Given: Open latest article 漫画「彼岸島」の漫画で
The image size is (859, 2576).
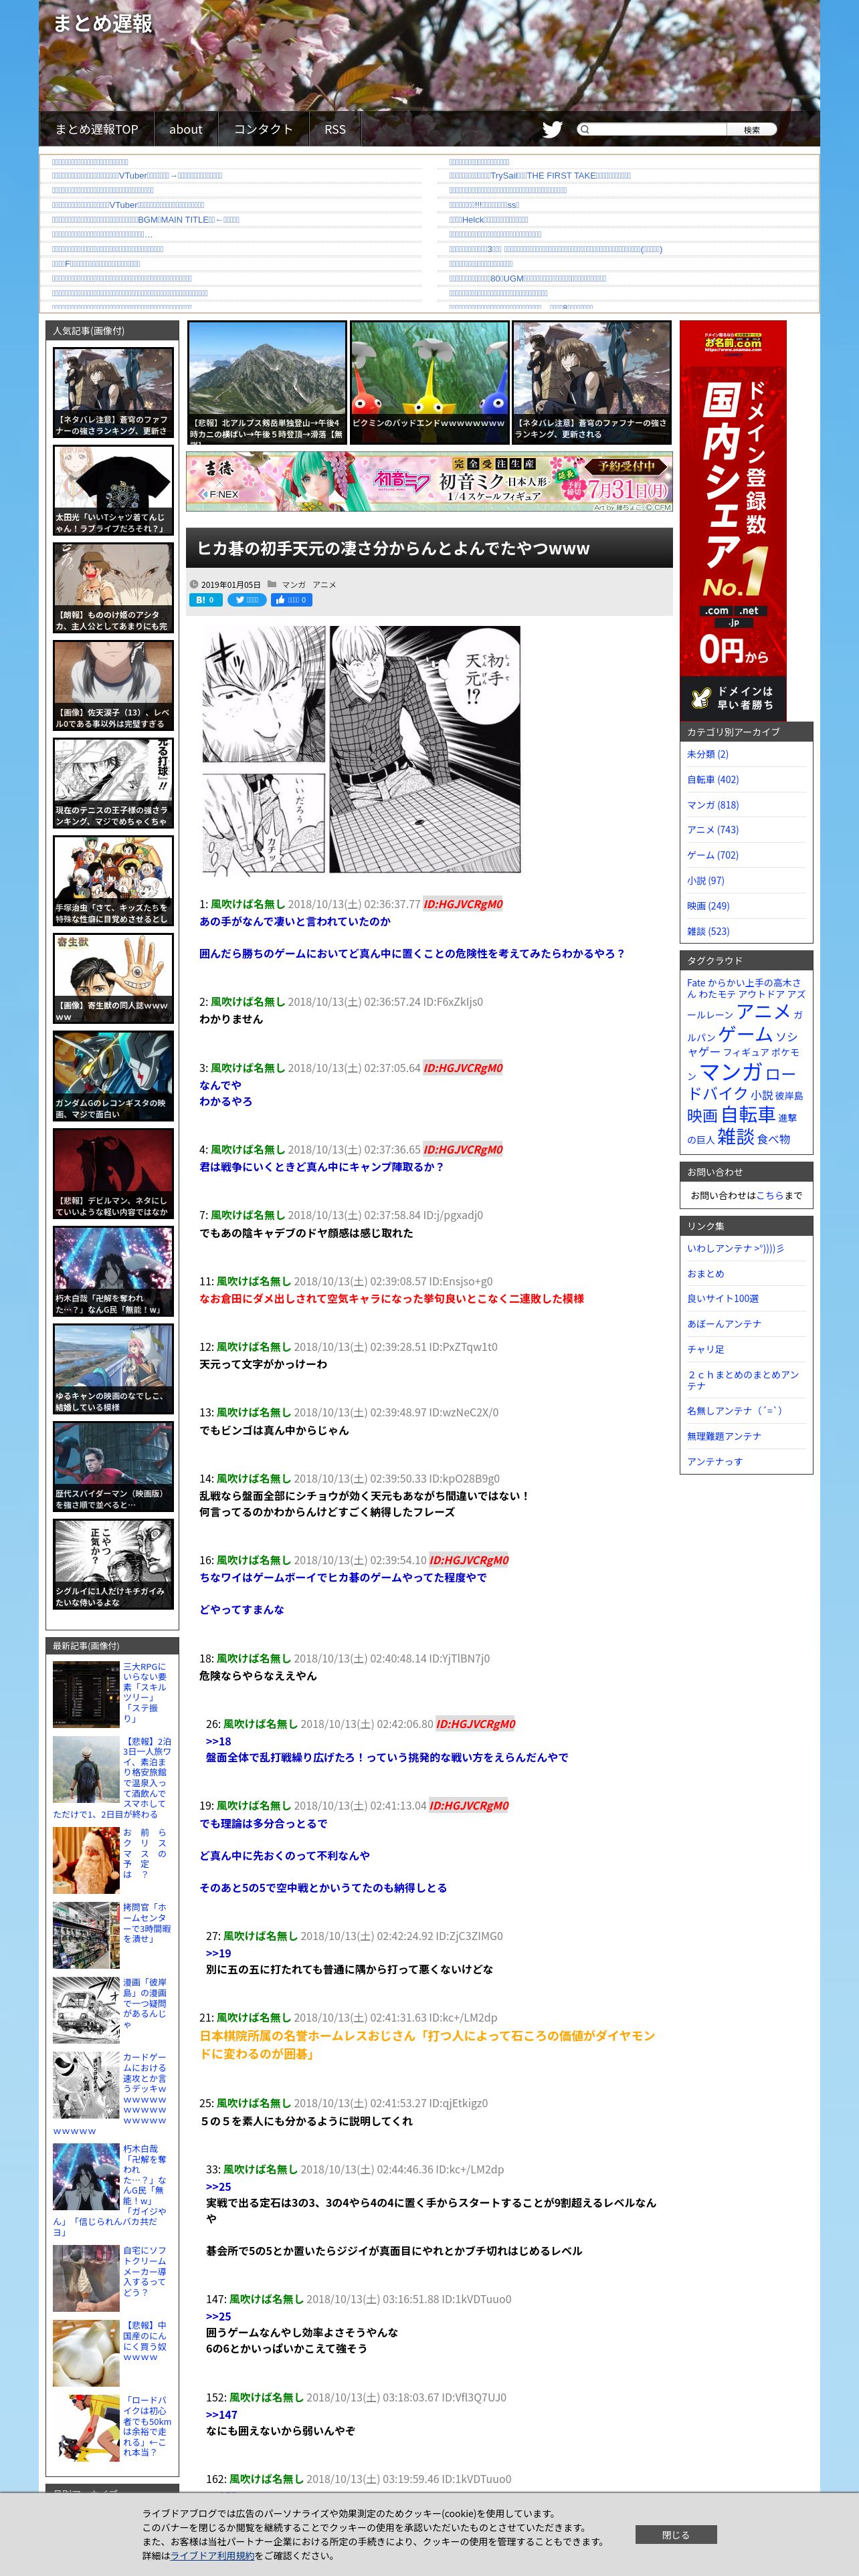Looking at the screenshot, I should pyautogui.click(x=145, y=2003).
